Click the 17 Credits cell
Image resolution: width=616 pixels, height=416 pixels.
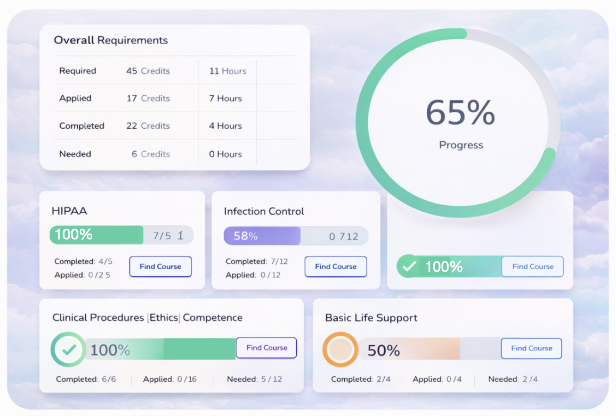tap(148, 98)
